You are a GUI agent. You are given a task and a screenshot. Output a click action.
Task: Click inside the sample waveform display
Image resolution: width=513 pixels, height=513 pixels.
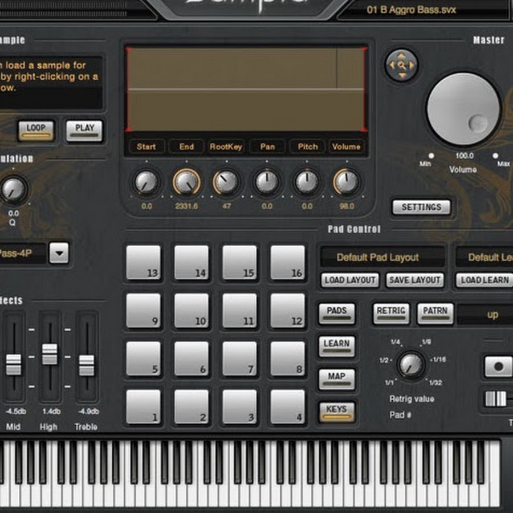pyautogui.click(x=246, y=89)
